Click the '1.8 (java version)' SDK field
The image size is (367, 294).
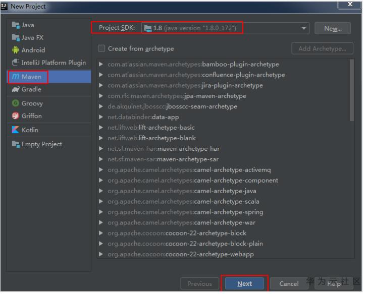[226, 28]
